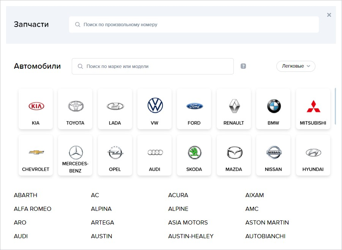Focus the brand or model search field

pyautogui.click(x=153, y=66)
